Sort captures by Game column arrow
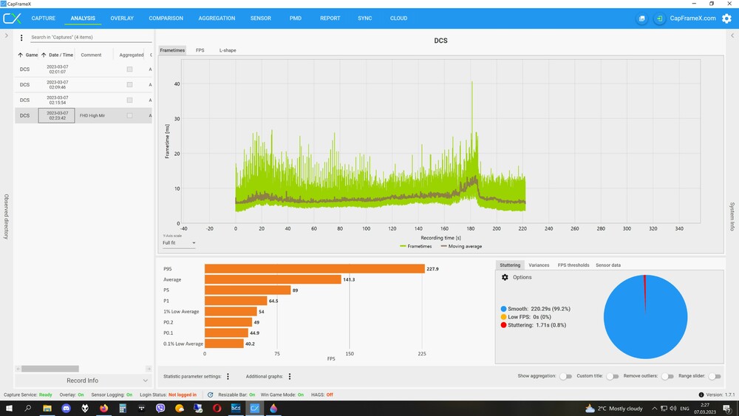Image resolution: width=739 pixels, height=416 pixels. [x=20, y=55]
